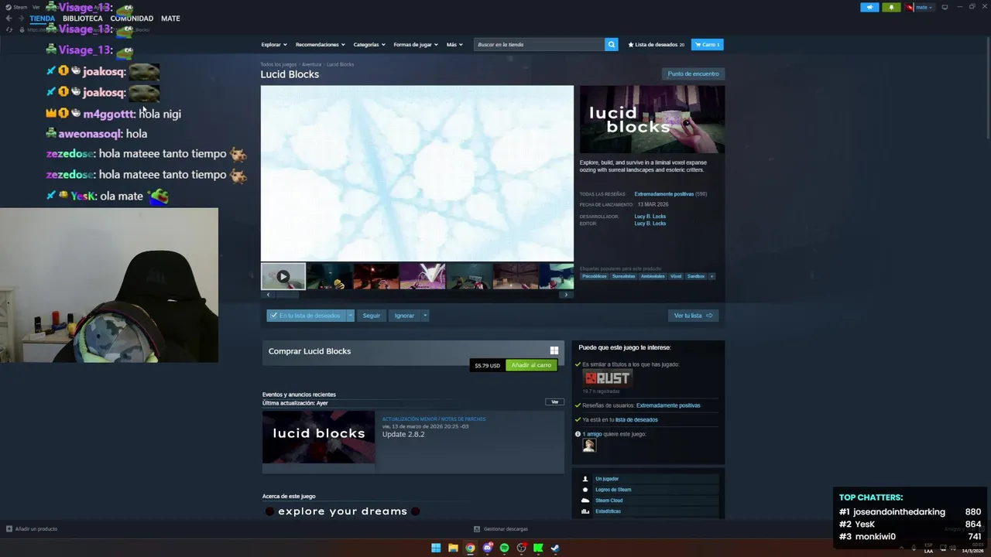Expand the Ignorar dropdown arrow
Image resolution: width=991 pixels, height=557 pixels.
(424, 316)
